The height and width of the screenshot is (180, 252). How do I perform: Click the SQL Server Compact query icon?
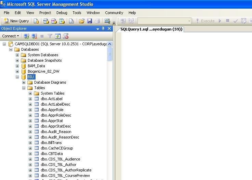coord(71,21)
